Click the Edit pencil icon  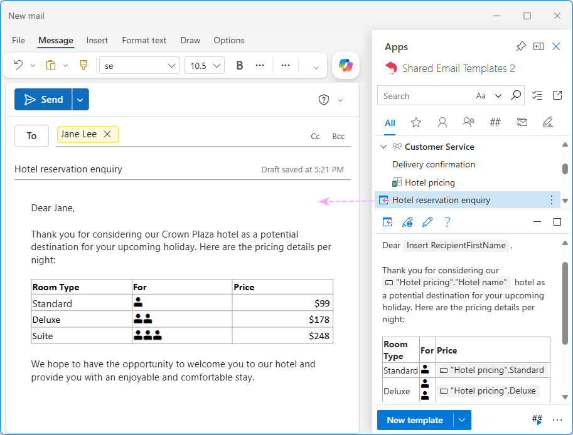[x=427, y=222]
